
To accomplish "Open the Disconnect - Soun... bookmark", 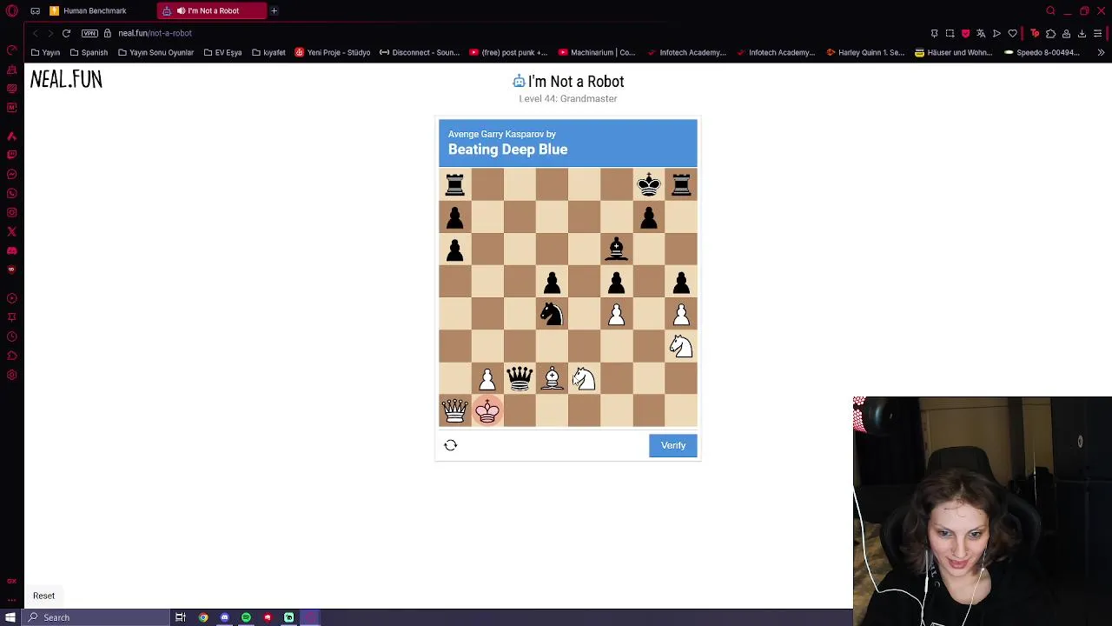I will click(x=420, y=52).
